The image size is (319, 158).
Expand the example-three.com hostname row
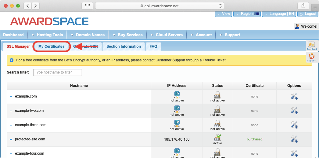(11, 125)
